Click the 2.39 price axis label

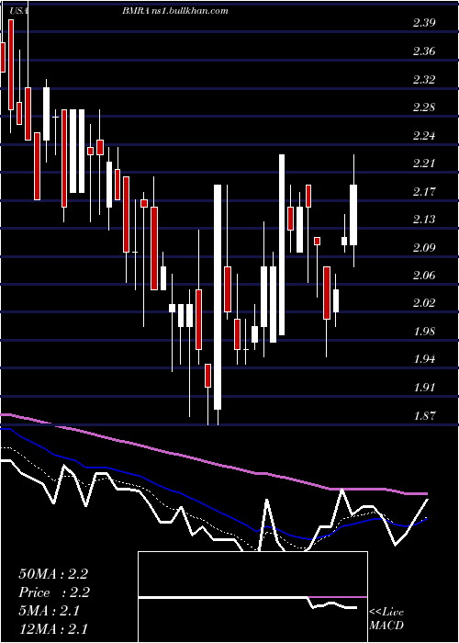tap(424, 23)
